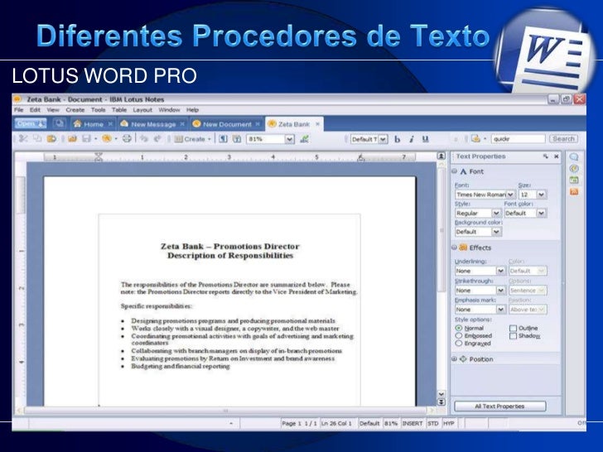
Task: Close the Text Properties panel
Action: pyautogui.click(x=556, y=156)
